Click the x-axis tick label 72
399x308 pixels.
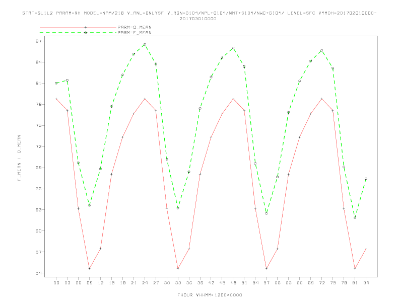(x=321, y=283)
